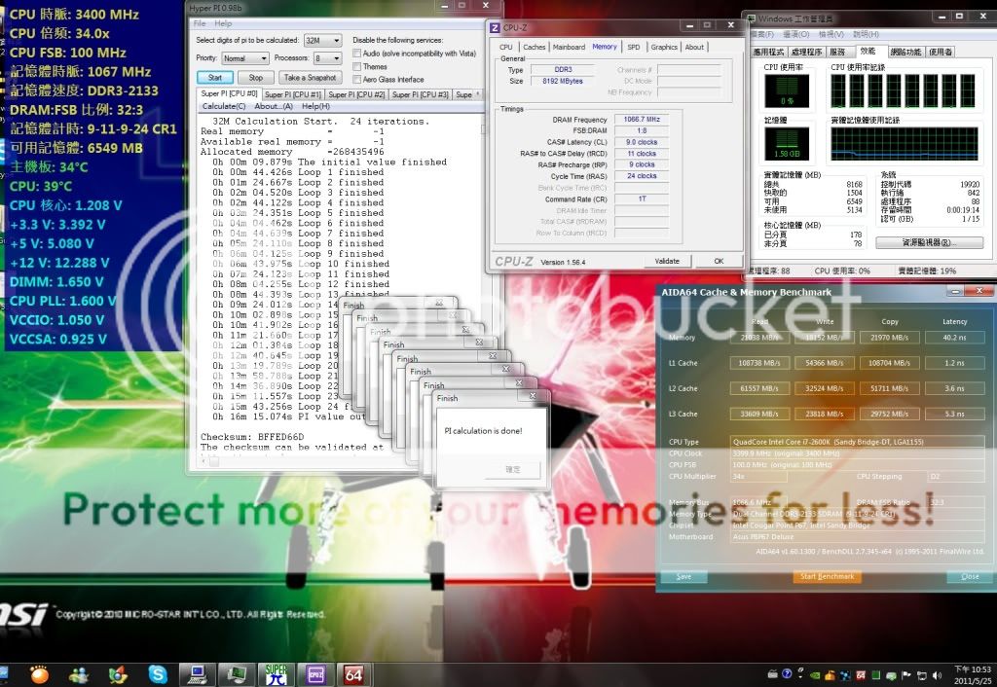Open the Hyper PI File menu

[200, 23]
